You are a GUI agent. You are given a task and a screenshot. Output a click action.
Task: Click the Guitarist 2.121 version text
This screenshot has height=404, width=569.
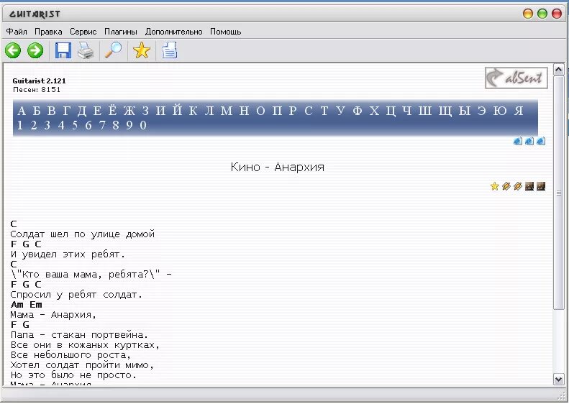tap(39, 81)
